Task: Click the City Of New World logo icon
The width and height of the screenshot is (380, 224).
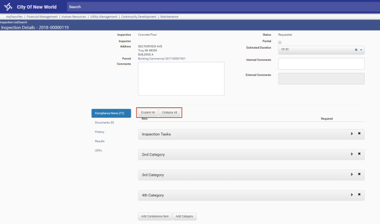Action: [8, 6]
